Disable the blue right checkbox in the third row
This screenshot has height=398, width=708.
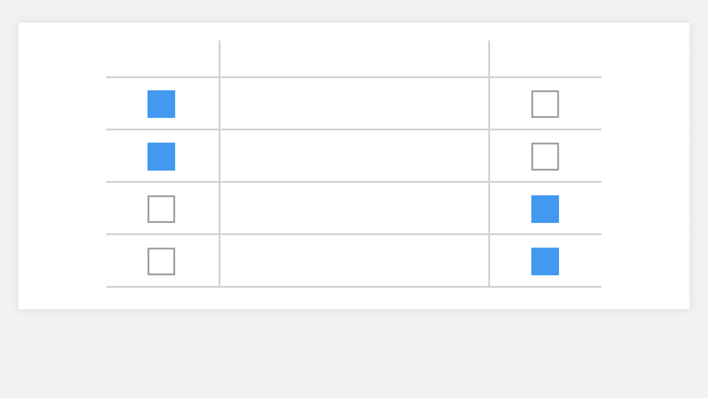click(x=545, y=209)
